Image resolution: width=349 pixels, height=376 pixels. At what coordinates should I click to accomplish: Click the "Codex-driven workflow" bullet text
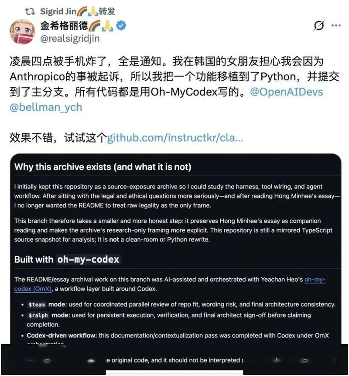pyautogui.click(x=62, y=335)
